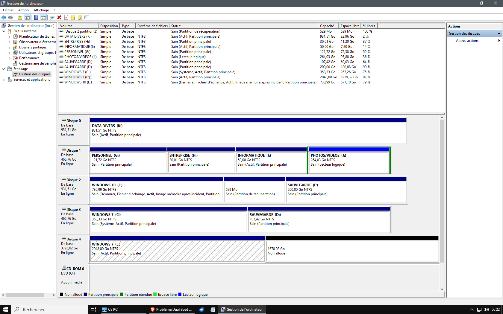Sort by Système de fichiers column header

click(152, 26)
